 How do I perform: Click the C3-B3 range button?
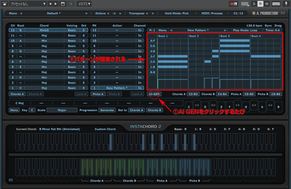pos(193,94)
